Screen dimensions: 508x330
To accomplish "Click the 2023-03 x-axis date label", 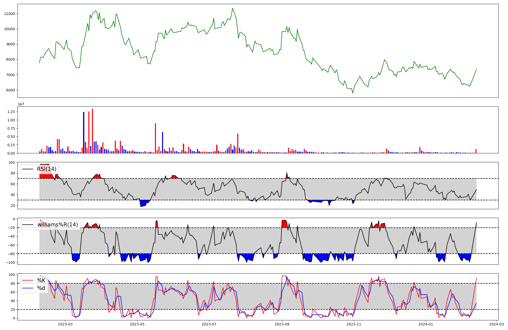I will pyautogui.click(x=65, y=324).
